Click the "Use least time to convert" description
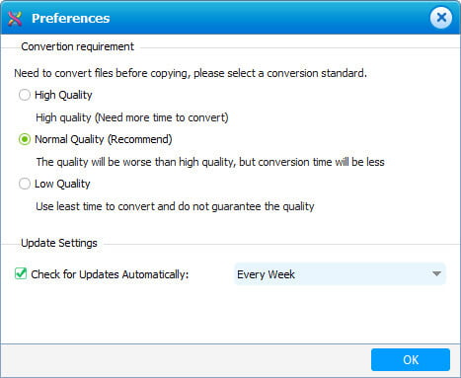This screenshot has height=378, width=461. [175, 206]
